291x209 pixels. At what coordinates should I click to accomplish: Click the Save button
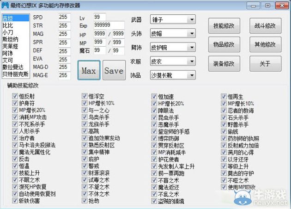[x=114, y=70]
